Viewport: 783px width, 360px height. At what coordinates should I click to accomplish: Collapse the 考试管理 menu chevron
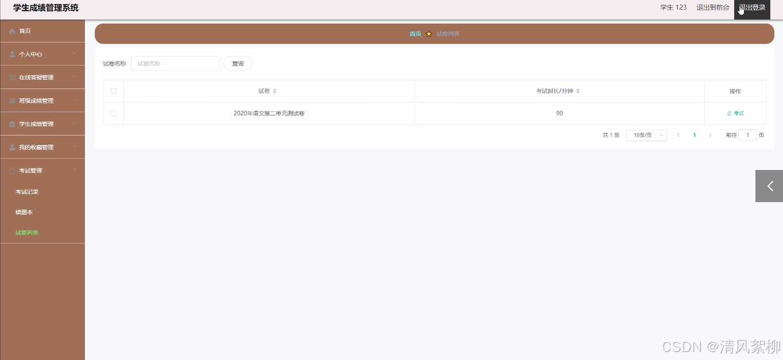click(75, 171)
